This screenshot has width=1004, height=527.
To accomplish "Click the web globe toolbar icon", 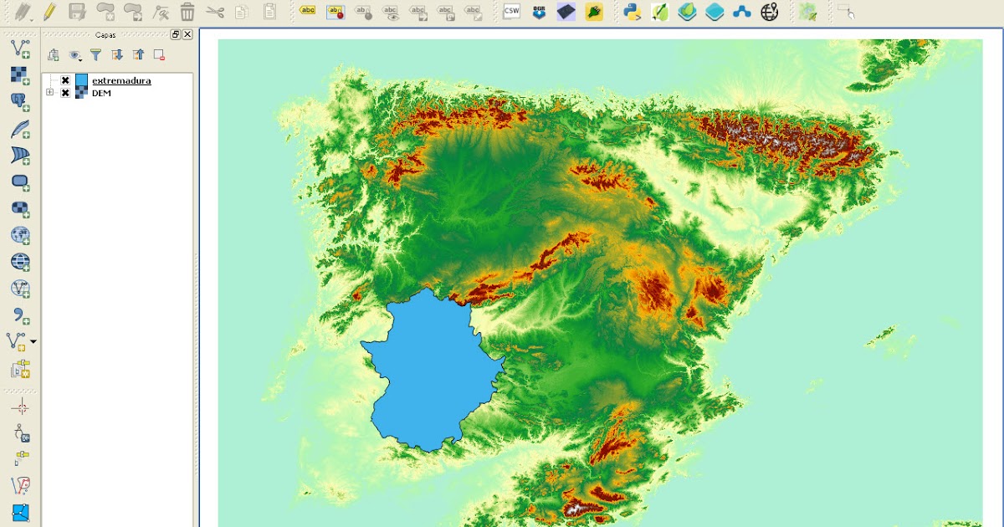I will click(769, 12).
